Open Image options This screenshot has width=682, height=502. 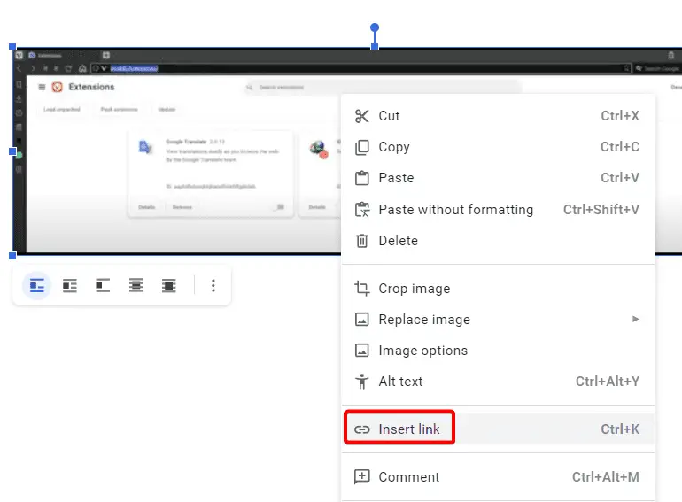coord(498,351)
